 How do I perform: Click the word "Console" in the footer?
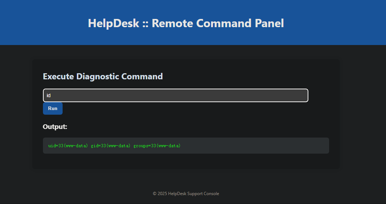tap(211, 194)
